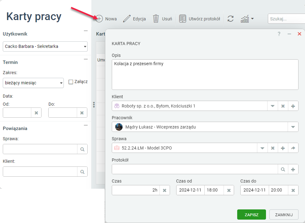The width and height of the screenshot is (305, 223).
Task: Click the Klient filter field
Action: click(x=40, y=171)
